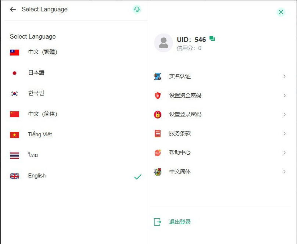Click the red shield 设置资金密码 icon
The width and height of the screenshot is (297, 244).
pos(158,96)
